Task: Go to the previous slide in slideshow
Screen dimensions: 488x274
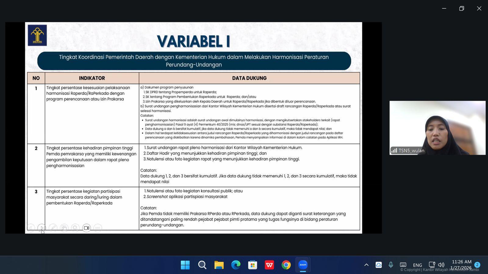Action: [30, 228]
